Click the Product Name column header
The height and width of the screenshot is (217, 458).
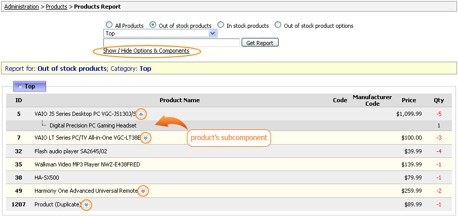pos(180,100)
